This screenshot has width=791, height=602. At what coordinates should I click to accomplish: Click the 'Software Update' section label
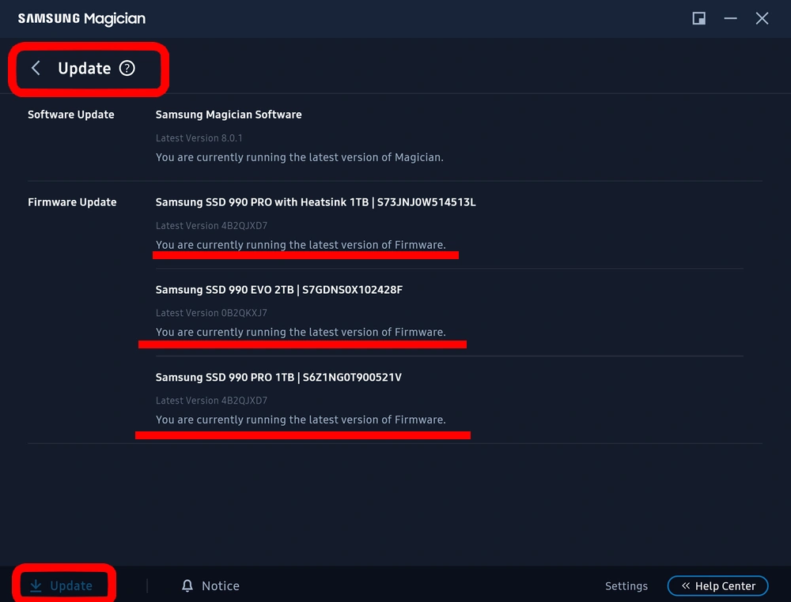coord(71,115)
